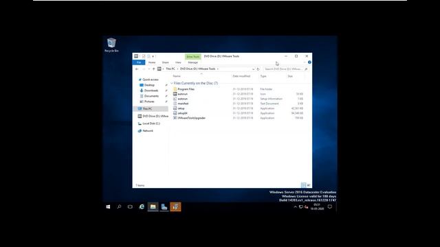
Task: Click the volume tray icon
Action: click(x=306, y=207)
